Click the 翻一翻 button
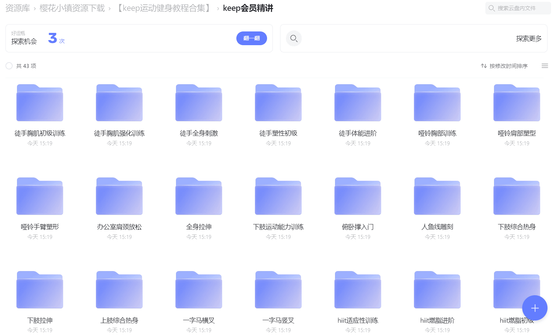Image resolution: width=554 pixels, height=335 pixels. click(252, 38)
